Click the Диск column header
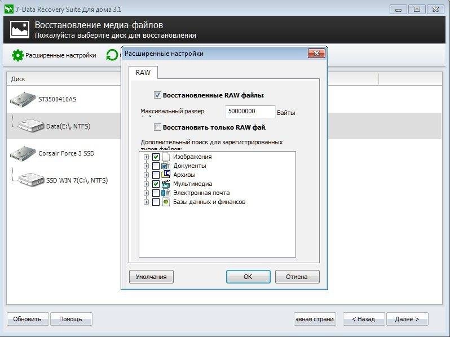Image resolution: width=450 pixels, height=337 pixels. coord(63,79)
